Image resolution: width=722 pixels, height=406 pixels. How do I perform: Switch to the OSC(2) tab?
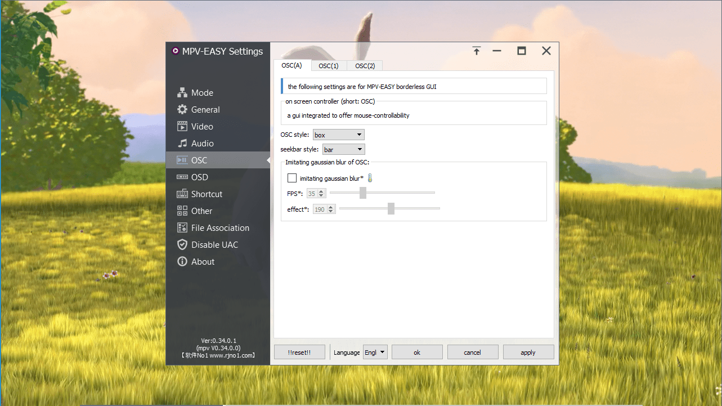(365, 66)
